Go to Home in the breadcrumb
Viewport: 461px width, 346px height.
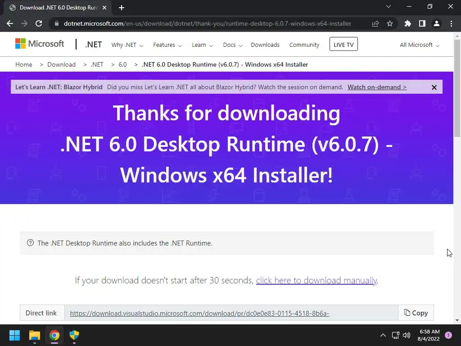pyautogui.click(x=24, y=64)
